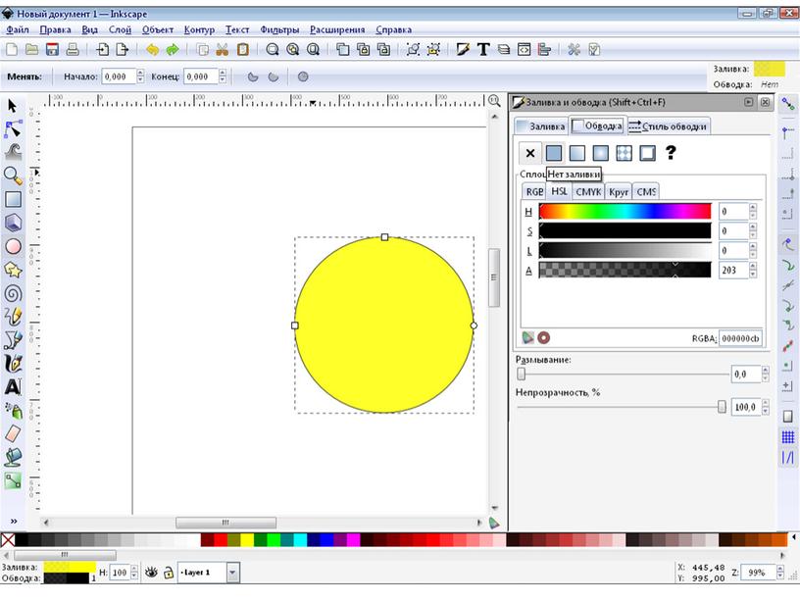The height and width of the screenshot is (601, 800).
Task: Select the Node editing tool
Action: (x=13, y=129)
